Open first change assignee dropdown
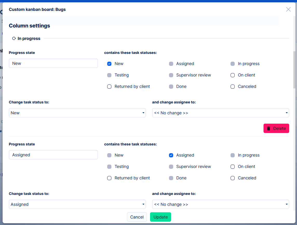This screenshot has height=225, width=297. coord(220,113)
